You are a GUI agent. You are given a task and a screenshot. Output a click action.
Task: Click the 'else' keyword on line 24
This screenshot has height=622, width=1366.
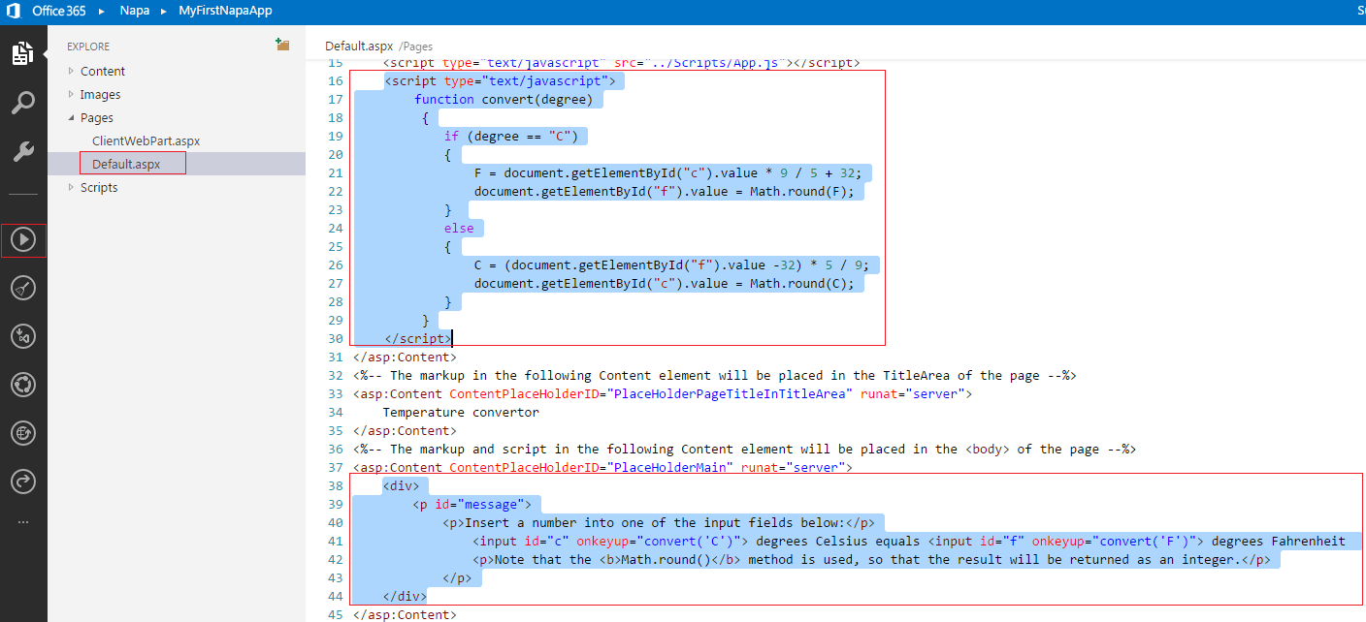pos(459,228)
